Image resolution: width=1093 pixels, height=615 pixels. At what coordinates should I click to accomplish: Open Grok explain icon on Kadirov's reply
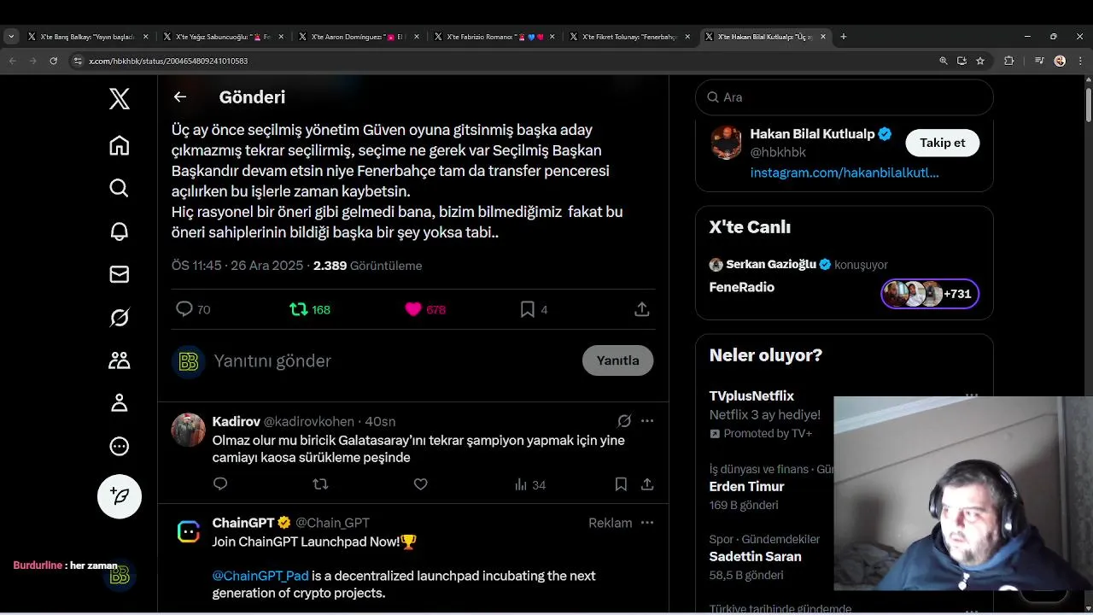tap(624, 421)
